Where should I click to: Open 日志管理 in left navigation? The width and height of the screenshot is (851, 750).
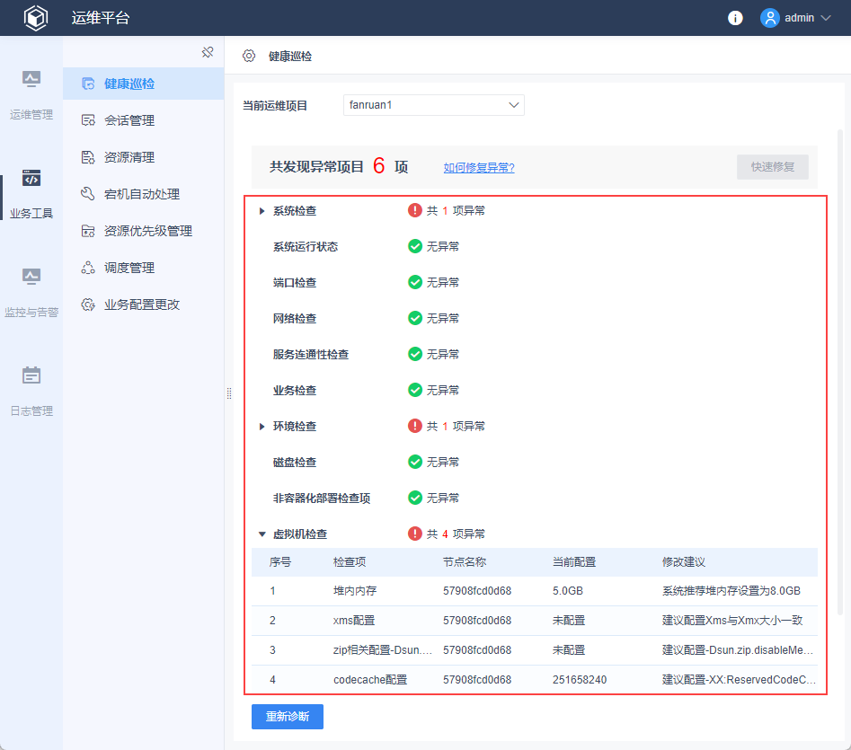tap(31, 391)
